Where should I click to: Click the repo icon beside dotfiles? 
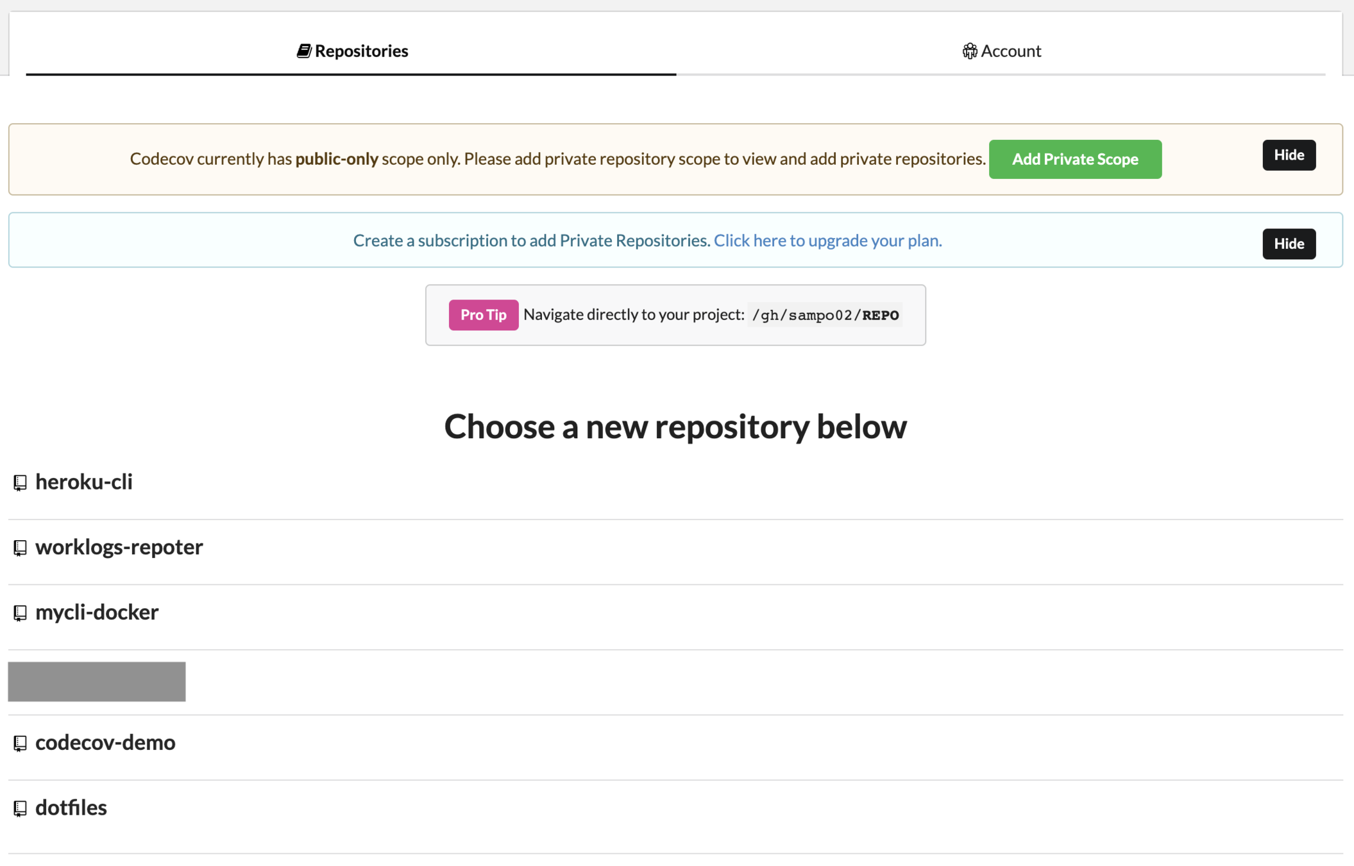coord(20,808)
